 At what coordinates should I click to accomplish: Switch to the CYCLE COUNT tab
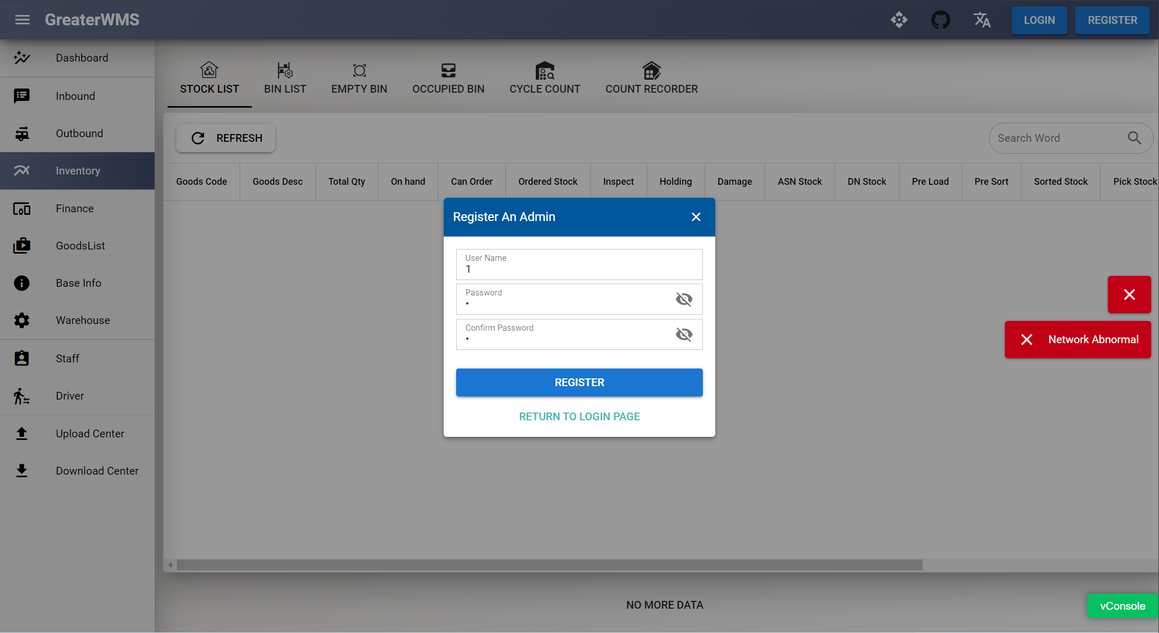(545, 79)
